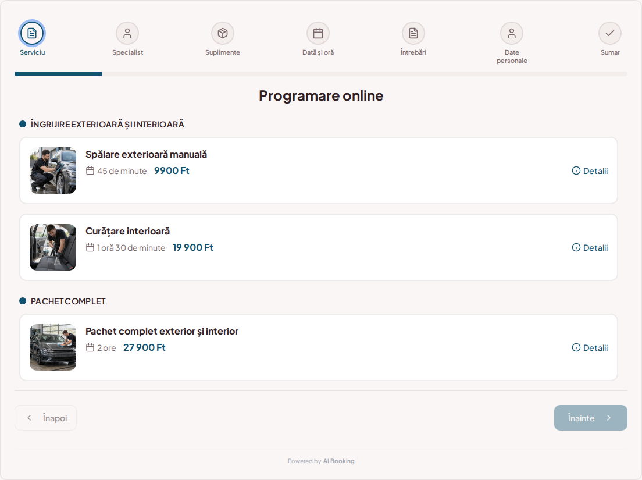Image resolution: width=642 pixels, height=480 pixels.
Task: Select the Pachet complet car photo
Action: [x=53, y=347]
